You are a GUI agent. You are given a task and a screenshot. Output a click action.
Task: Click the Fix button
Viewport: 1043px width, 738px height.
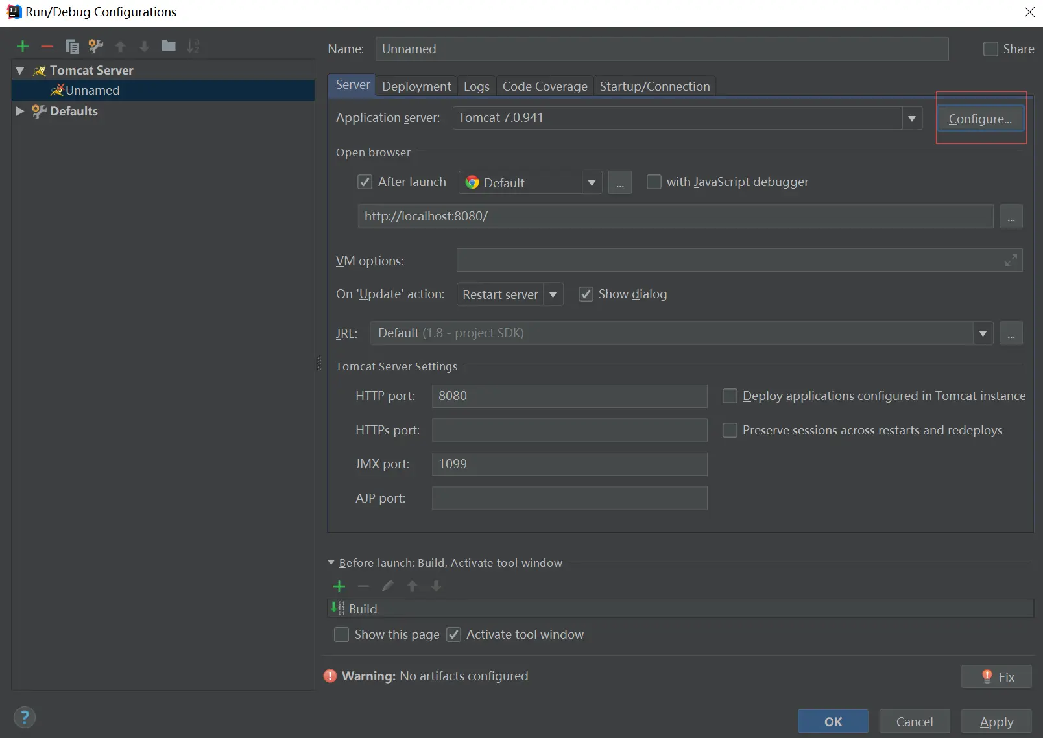click(x=997, y=676)
